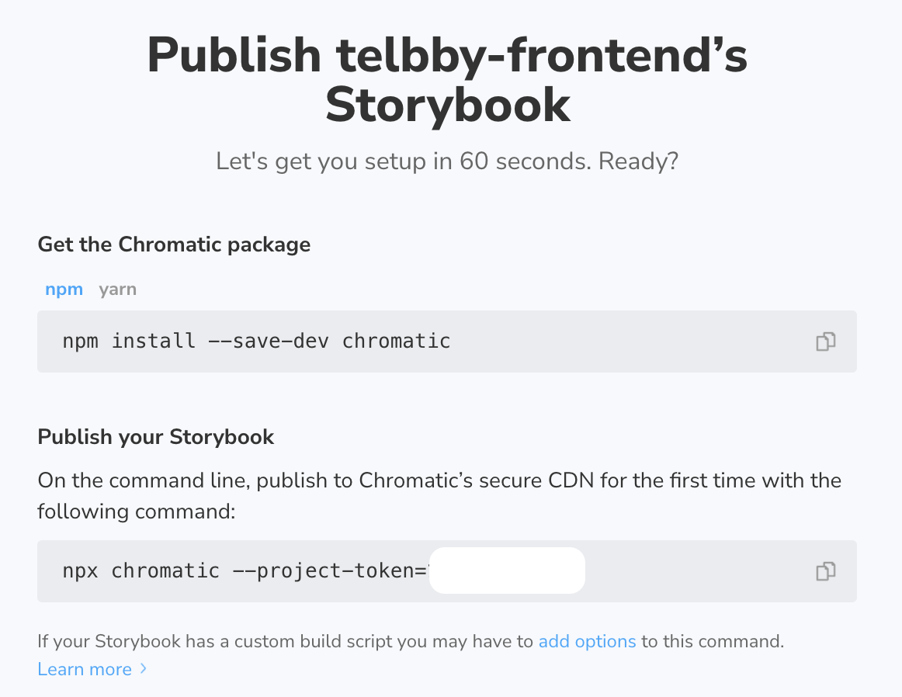
Task: Follow the Learn more link
Action: [x=85, y=669]
